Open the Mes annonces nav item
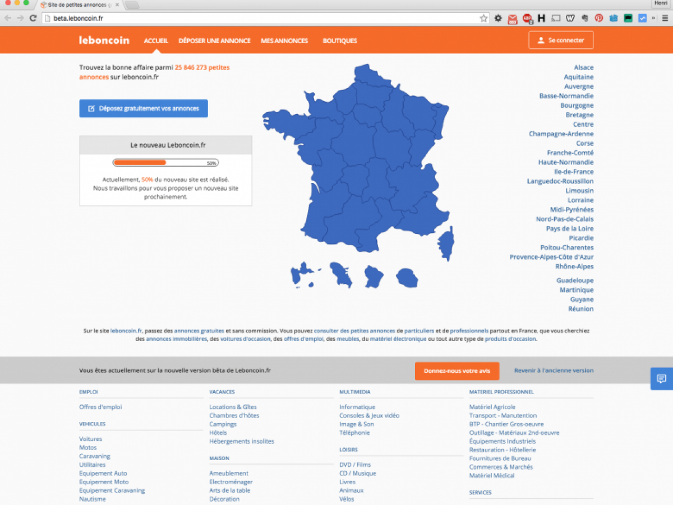This screenshot has width=673, height=505. [x=284, y=41]
